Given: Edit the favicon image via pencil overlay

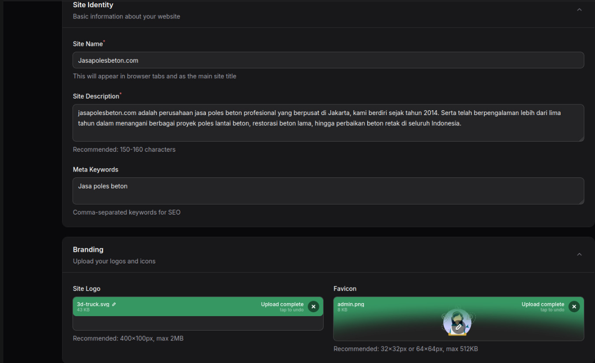Looking at the screenshot, I should click(458, 327).
